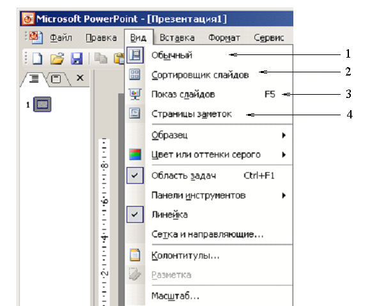Image resolution: width=386 pixels, height=306 pixels.
Task: Switch to the Slides tab in left pane
Action: (x=56, y=79)
